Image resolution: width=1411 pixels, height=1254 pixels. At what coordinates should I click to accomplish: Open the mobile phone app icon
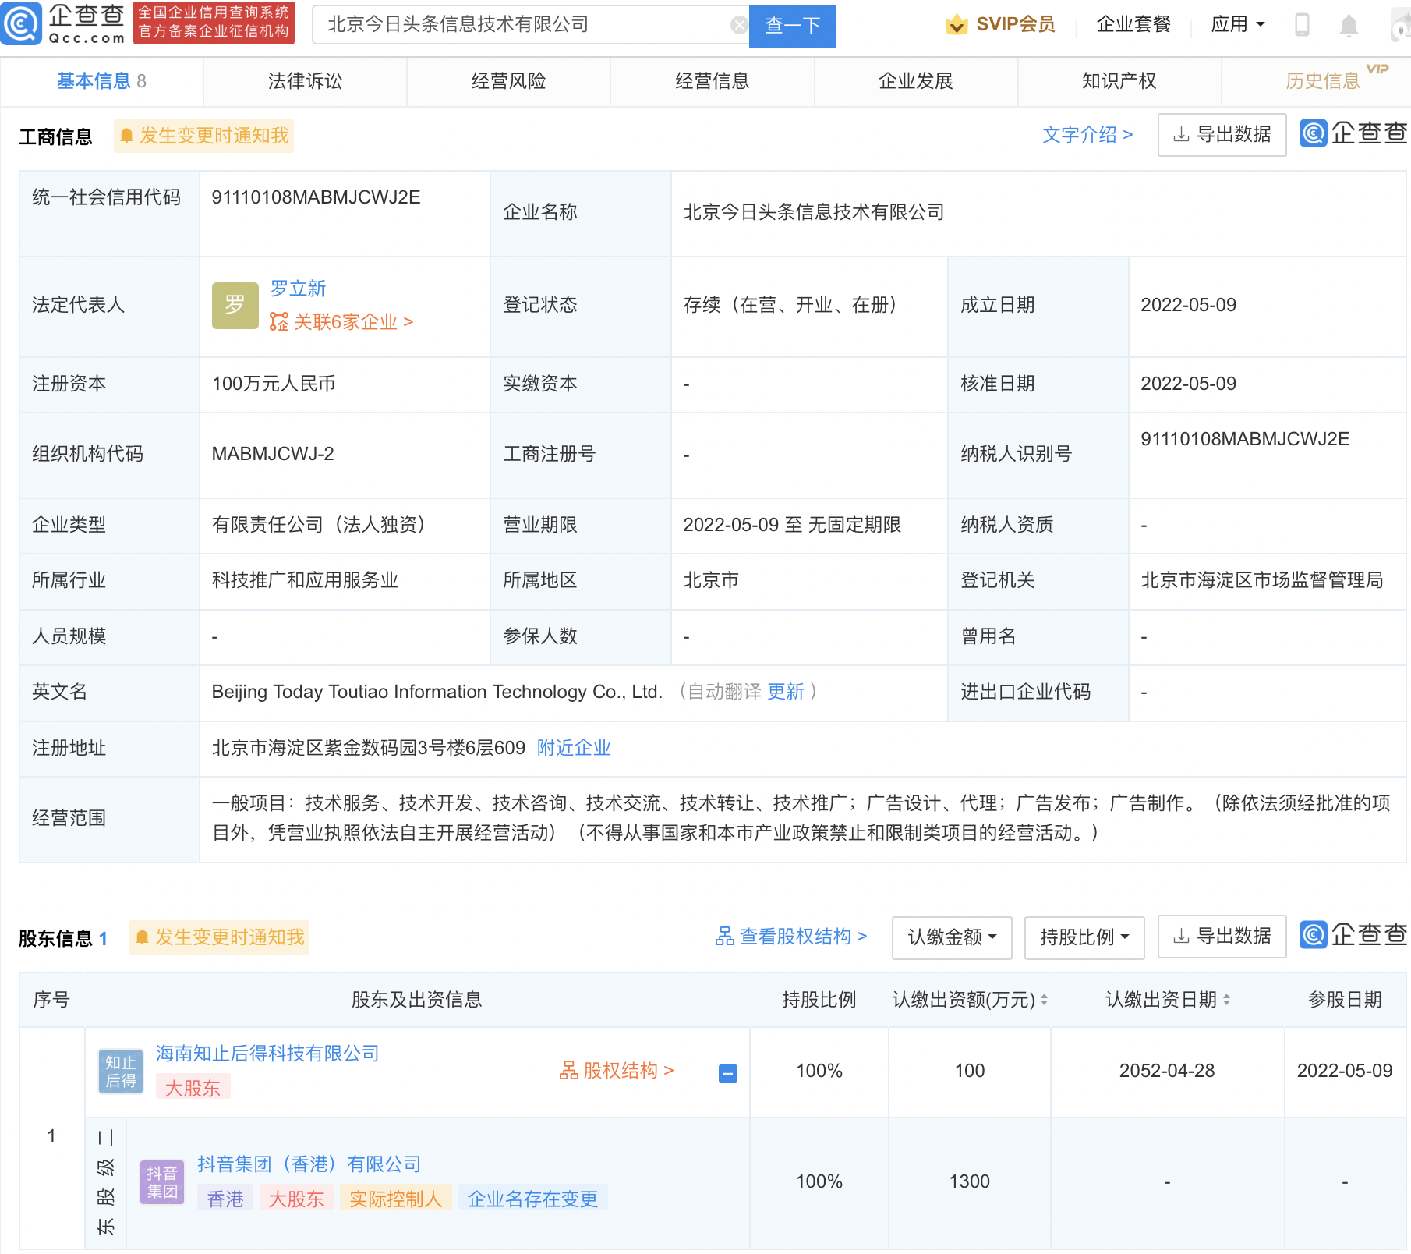1302,25
